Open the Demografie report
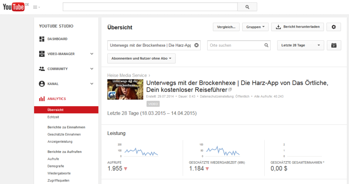 [x=56, y=166]
